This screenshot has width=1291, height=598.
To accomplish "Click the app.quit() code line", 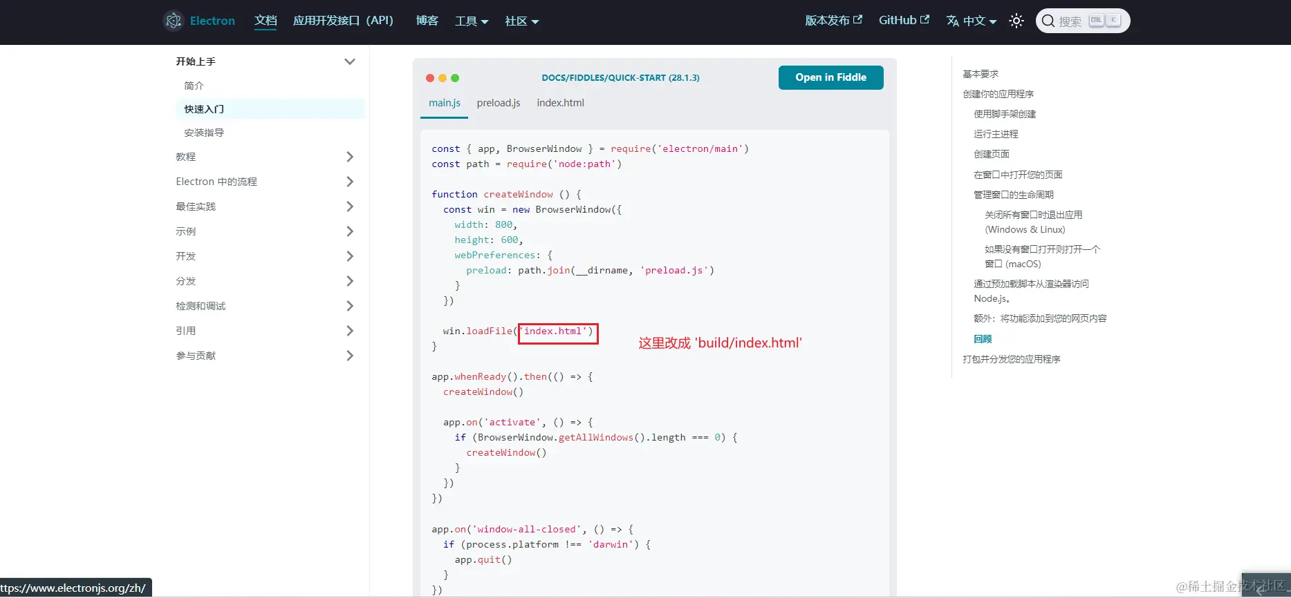I will [483, 559].
